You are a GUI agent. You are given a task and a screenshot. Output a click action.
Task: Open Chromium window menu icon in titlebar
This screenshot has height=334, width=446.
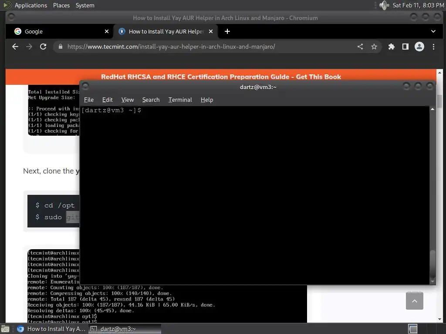coord(11,17)
